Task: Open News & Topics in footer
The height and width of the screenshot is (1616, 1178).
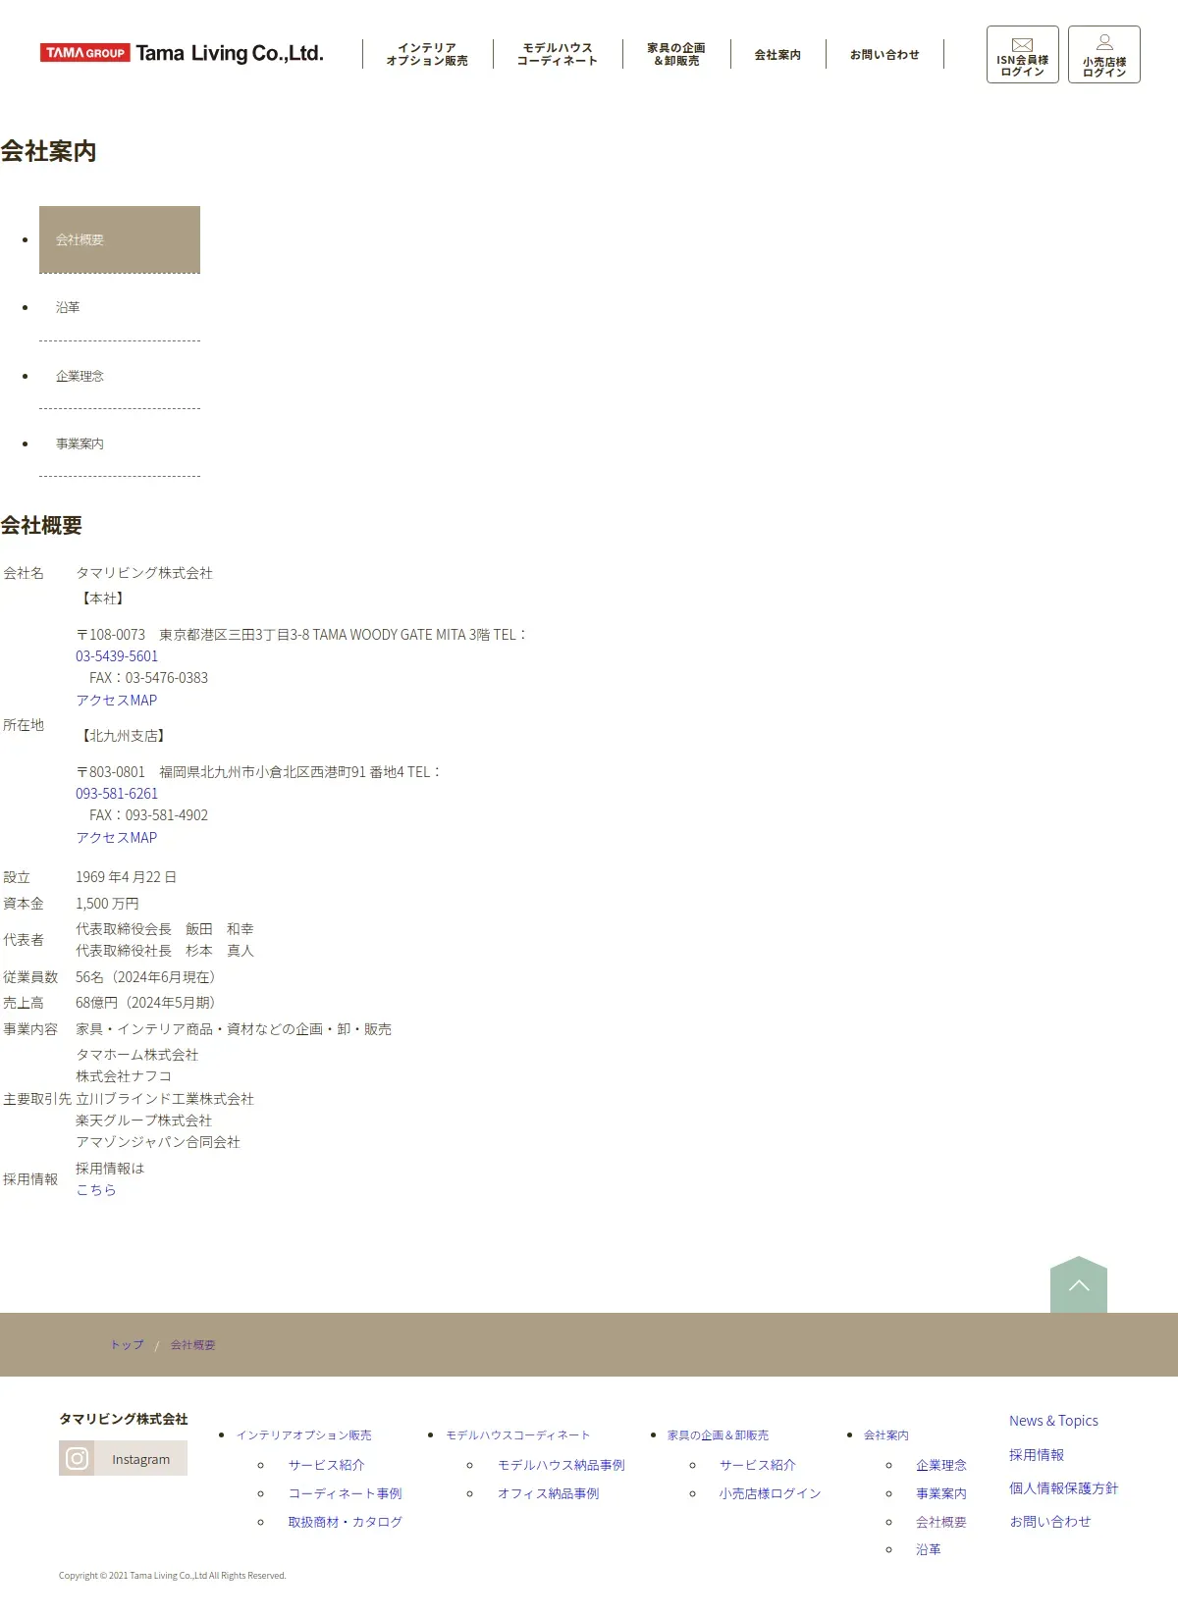Action: (x=1053, y=1421)
